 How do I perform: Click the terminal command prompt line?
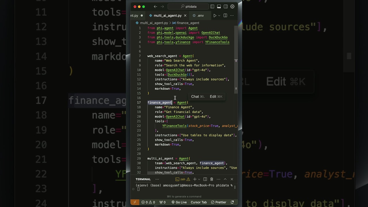[x=184, y=185]
